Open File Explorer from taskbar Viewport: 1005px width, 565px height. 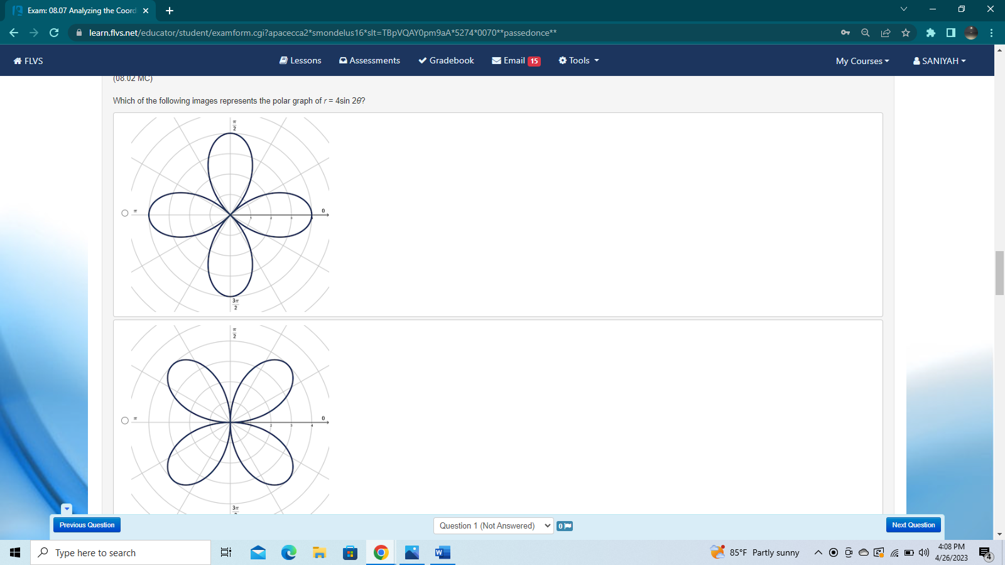[x=320, y=552]
